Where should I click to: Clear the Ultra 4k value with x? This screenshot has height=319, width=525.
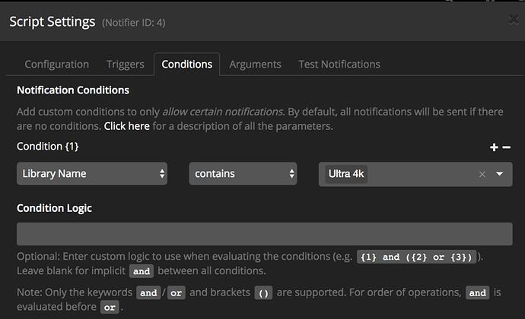[482, 174]
